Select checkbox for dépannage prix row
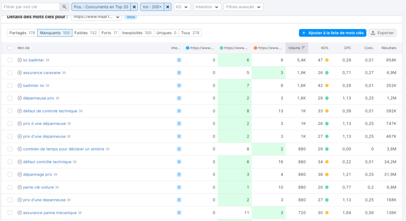The height and width of the screenshot is (221, 406). 10,174
